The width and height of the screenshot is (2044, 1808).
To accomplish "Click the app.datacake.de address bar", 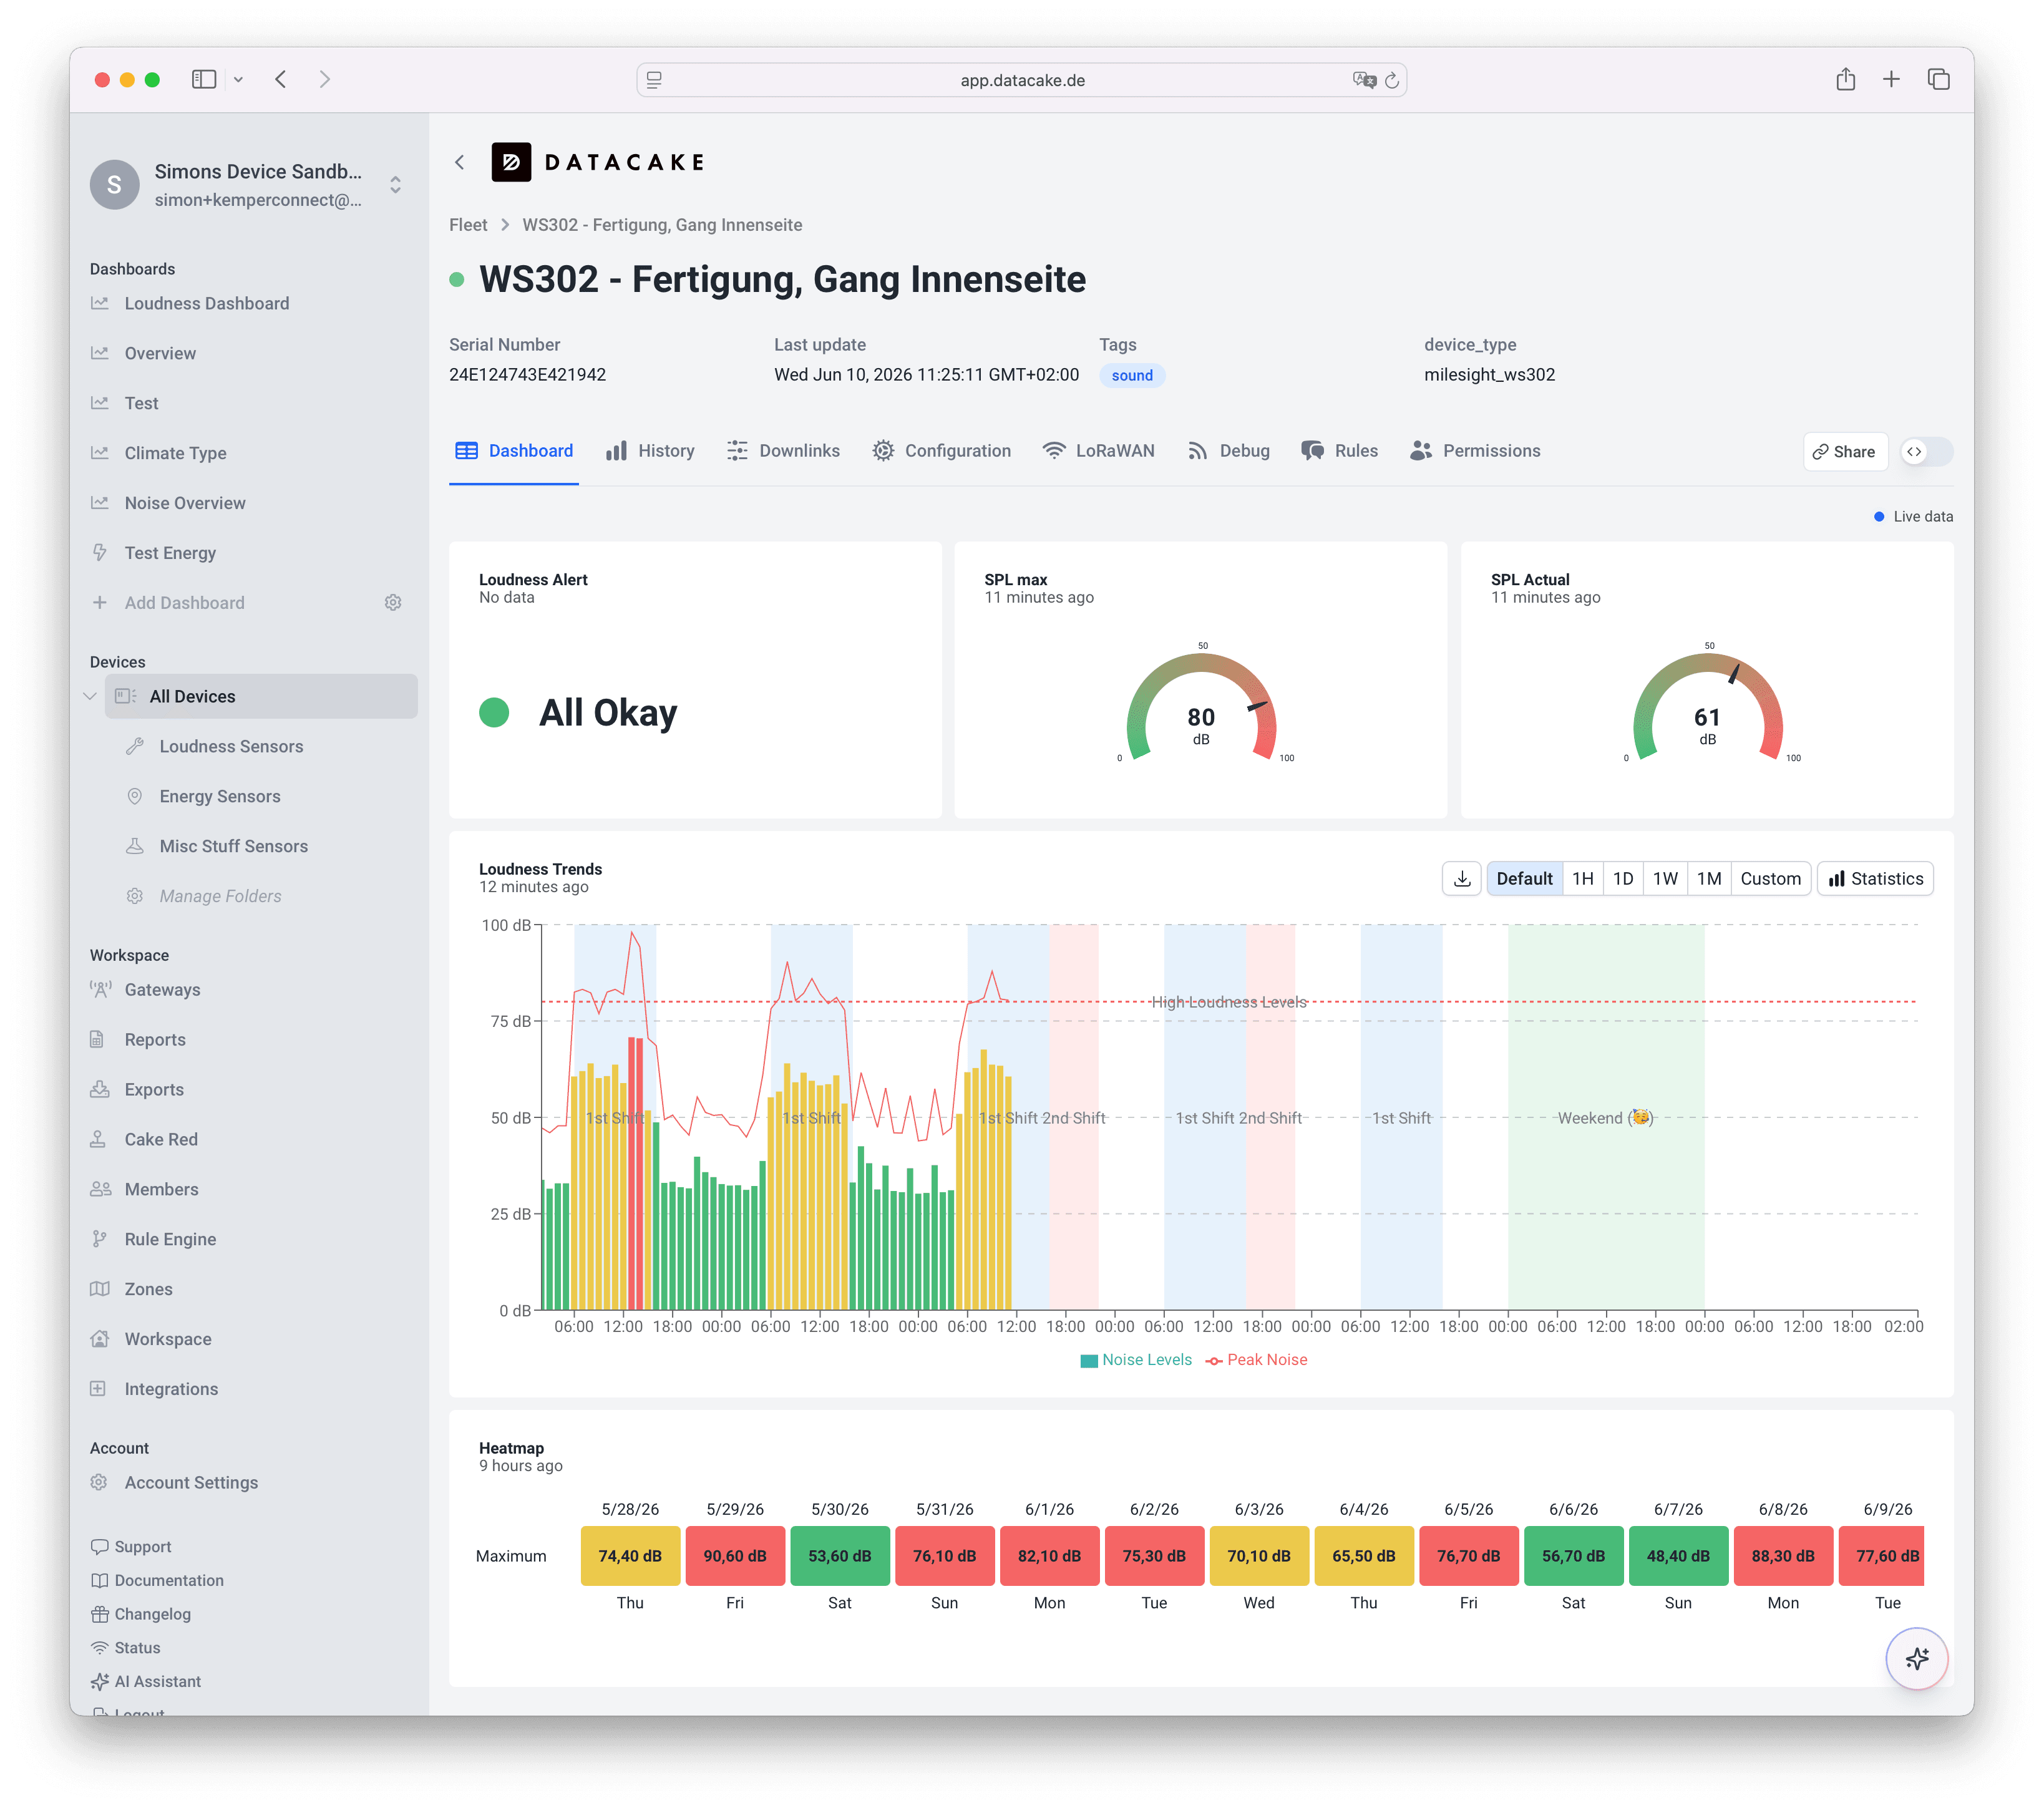I will point(1021,80).
